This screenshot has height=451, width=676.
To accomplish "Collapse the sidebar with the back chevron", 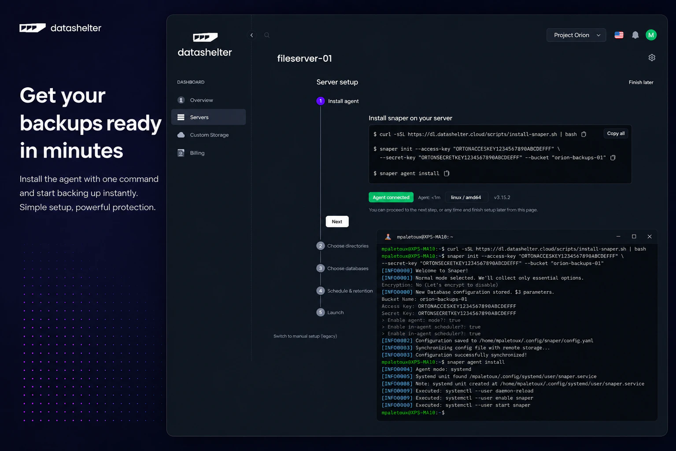I will click(251, 35).
